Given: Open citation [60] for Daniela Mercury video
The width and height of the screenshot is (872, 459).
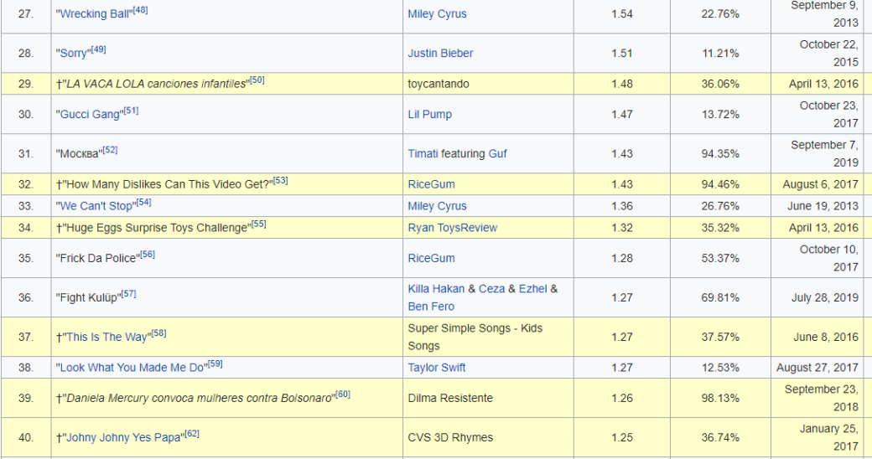Looking at the screenshot, I should tap(343, 395).
